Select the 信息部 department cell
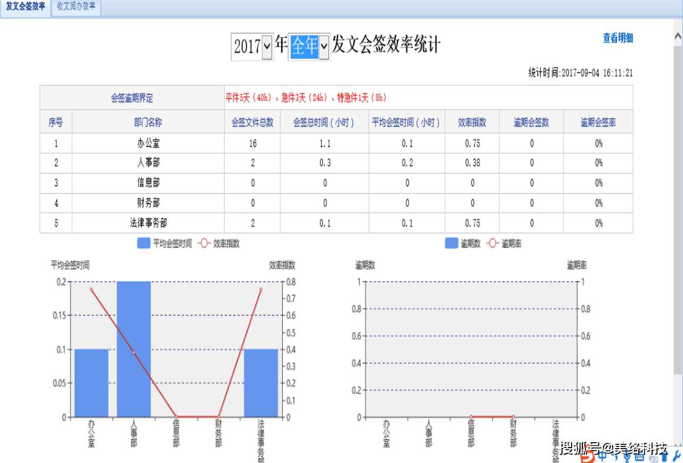The width and height of the screenshot is (683, 463). click(x=148, y=183)
